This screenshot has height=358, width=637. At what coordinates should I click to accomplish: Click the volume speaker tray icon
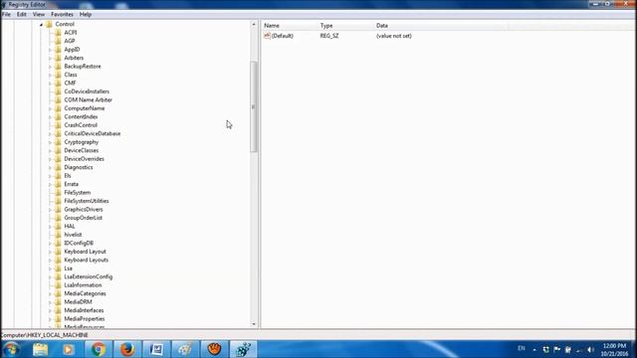[x=590, y=349]
